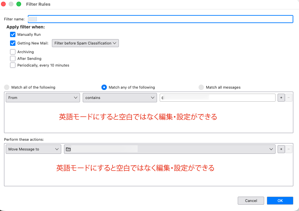Screen dimensions: 299x211
Task: Select Match all of the following
Action: point(7,87)
